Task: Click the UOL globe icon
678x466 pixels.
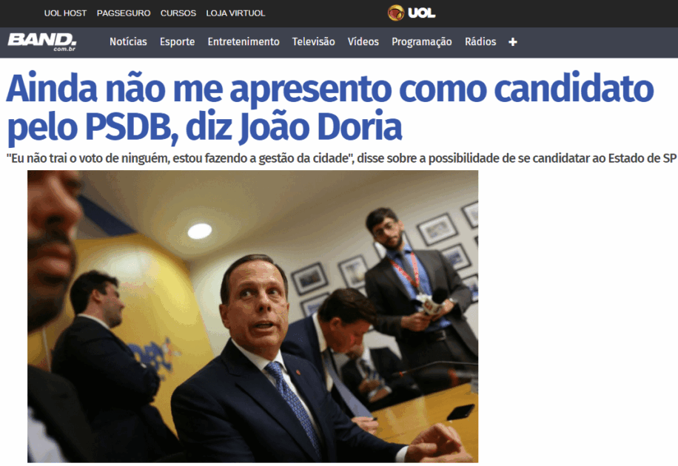Action: [396, 13]
